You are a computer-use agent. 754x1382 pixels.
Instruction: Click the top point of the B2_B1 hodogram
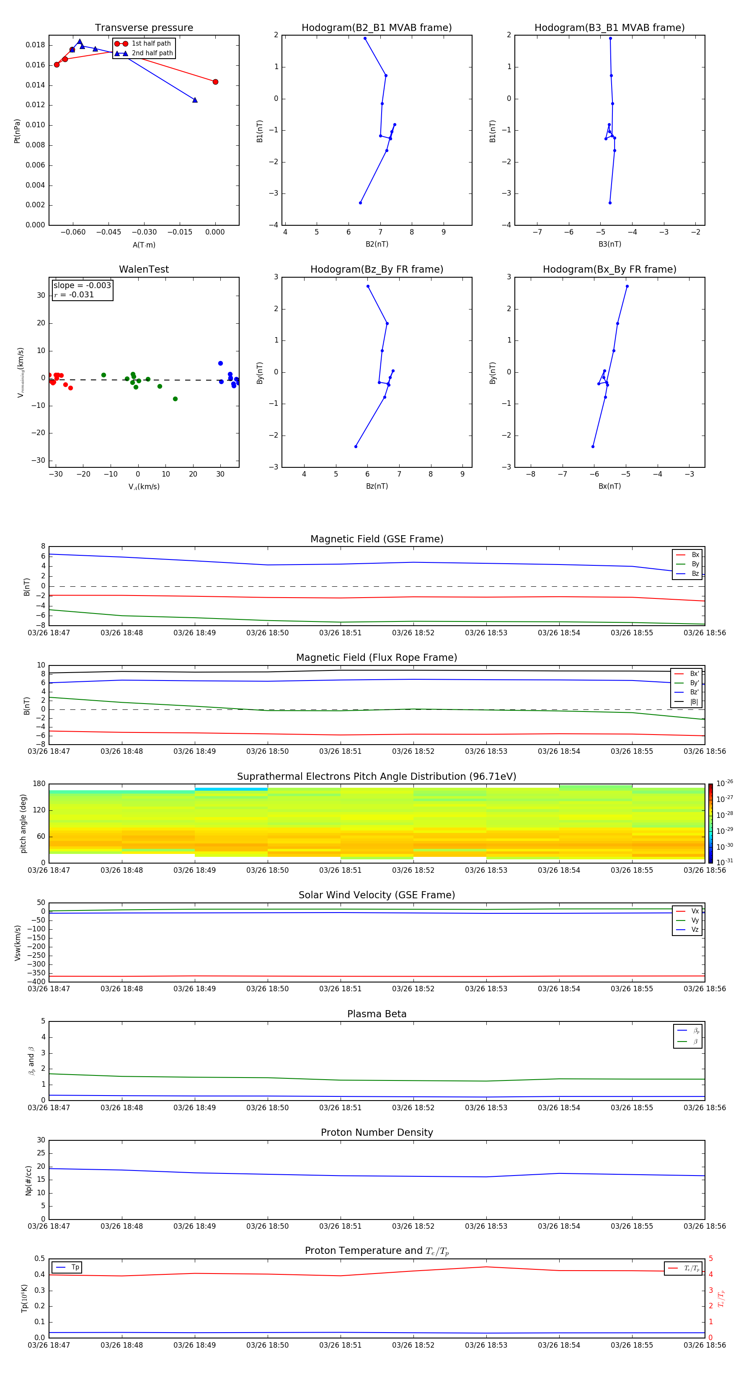tap(365, 38)
